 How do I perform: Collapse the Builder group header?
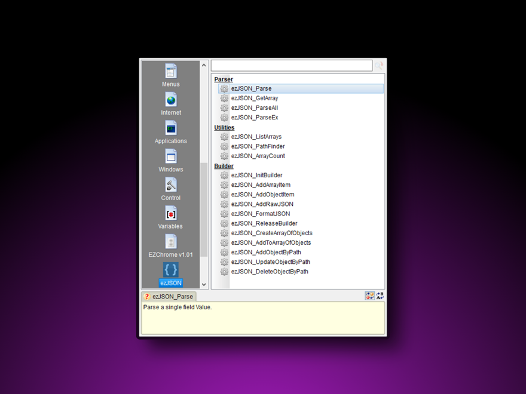click(x=224, y=166)
